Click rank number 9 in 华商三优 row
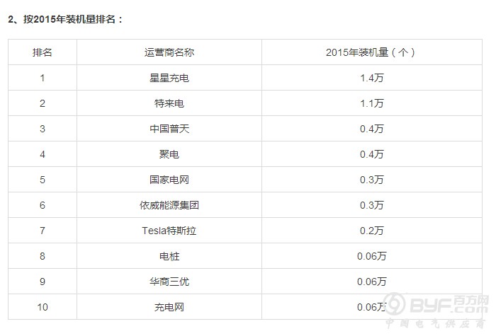 click(x=43, y=282)
